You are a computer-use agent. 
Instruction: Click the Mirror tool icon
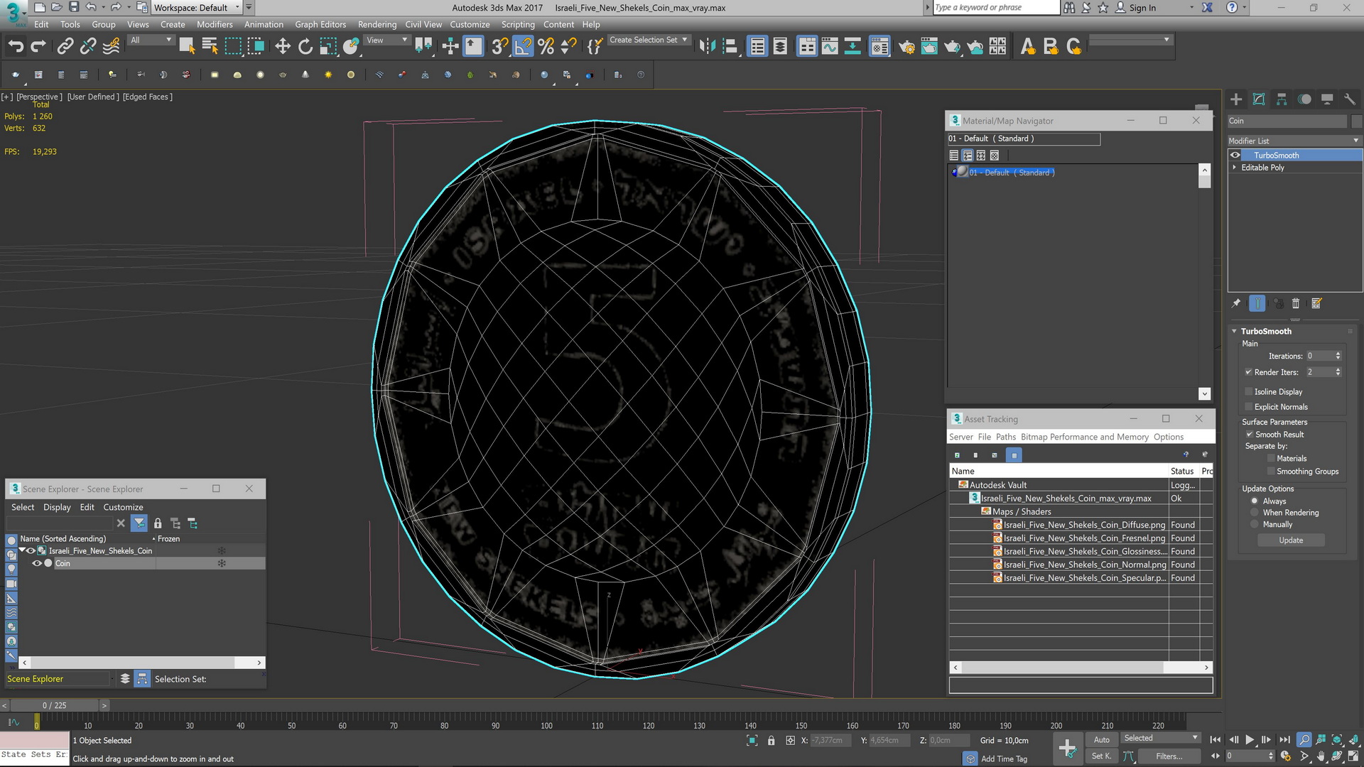[707, 47]
